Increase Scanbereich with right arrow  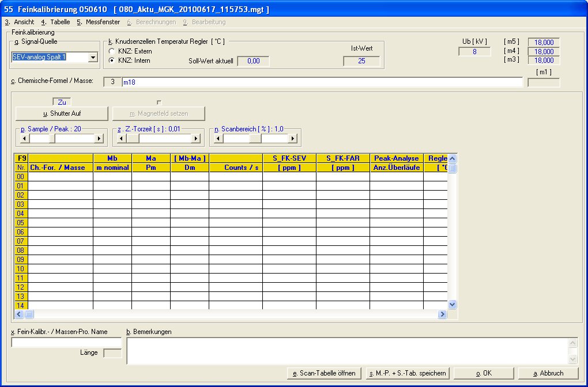292,139
